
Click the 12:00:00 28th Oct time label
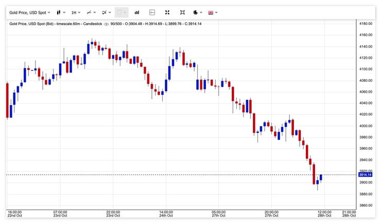(x=324, y=214)
